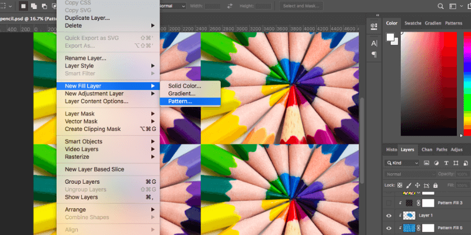Select Duplicate Layer... menu entry
The image size is (471, 235).
tap(87, 18)
